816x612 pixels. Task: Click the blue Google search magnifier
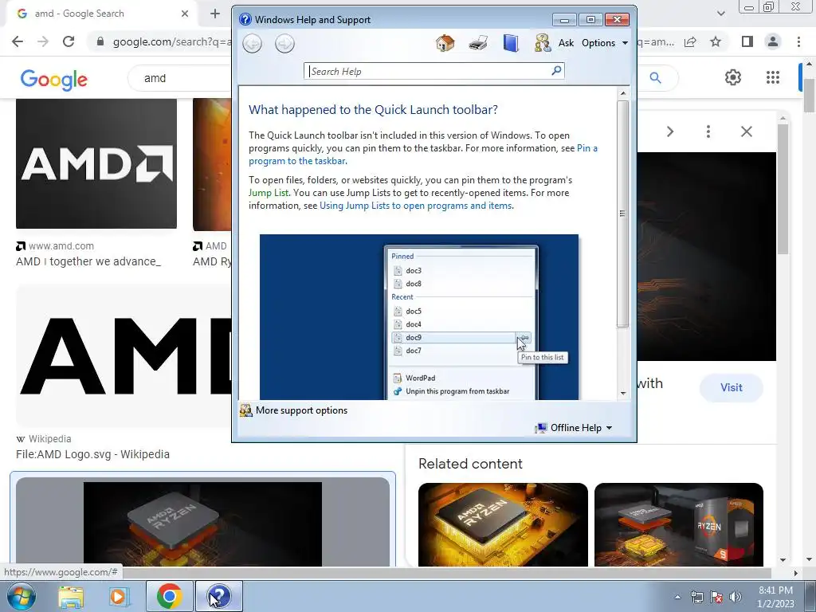[x=655, y=78]
